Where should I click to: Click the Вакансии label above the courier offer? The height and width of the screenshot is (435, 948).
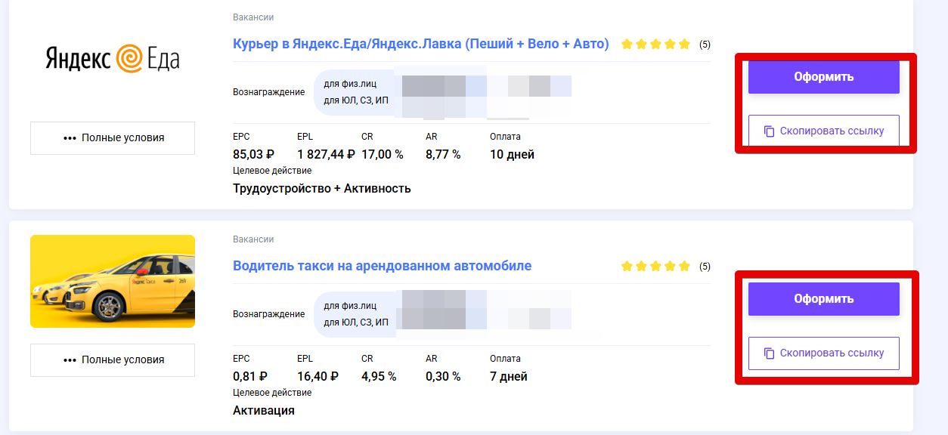(x=253, y=17)
